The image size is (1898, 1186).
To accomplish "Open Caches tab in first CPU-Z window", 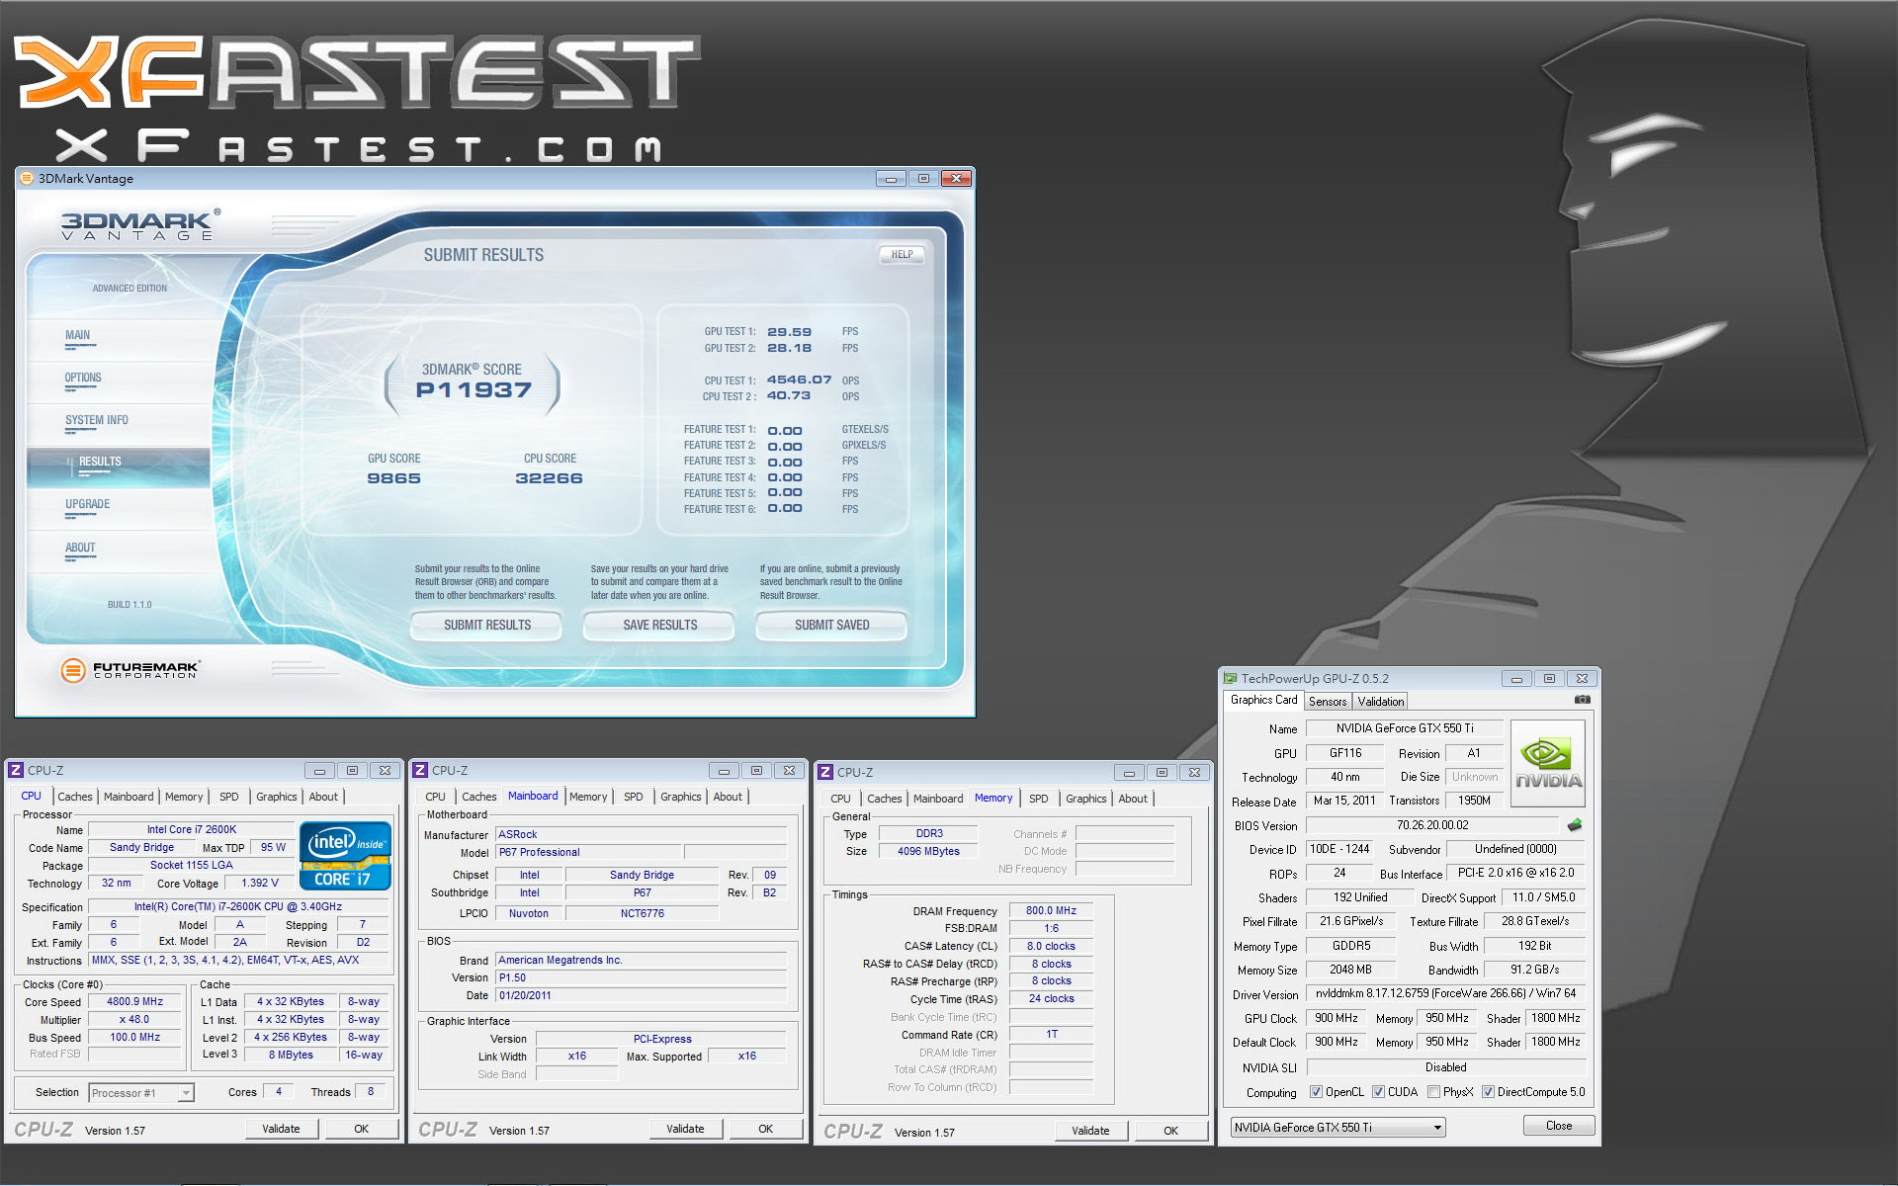I will 74,797.
